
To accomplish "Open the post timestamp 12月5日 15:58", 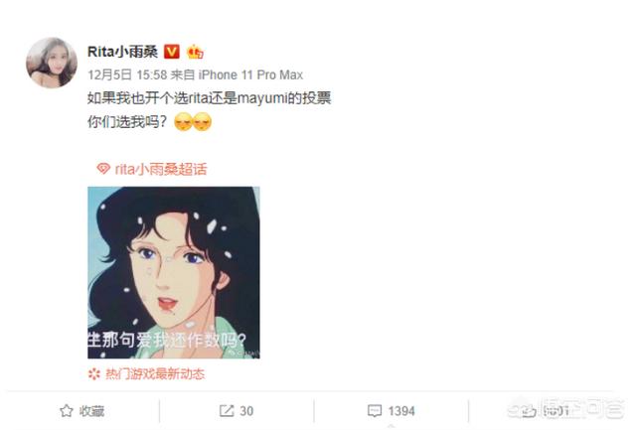I will click(x=127, y=74).
